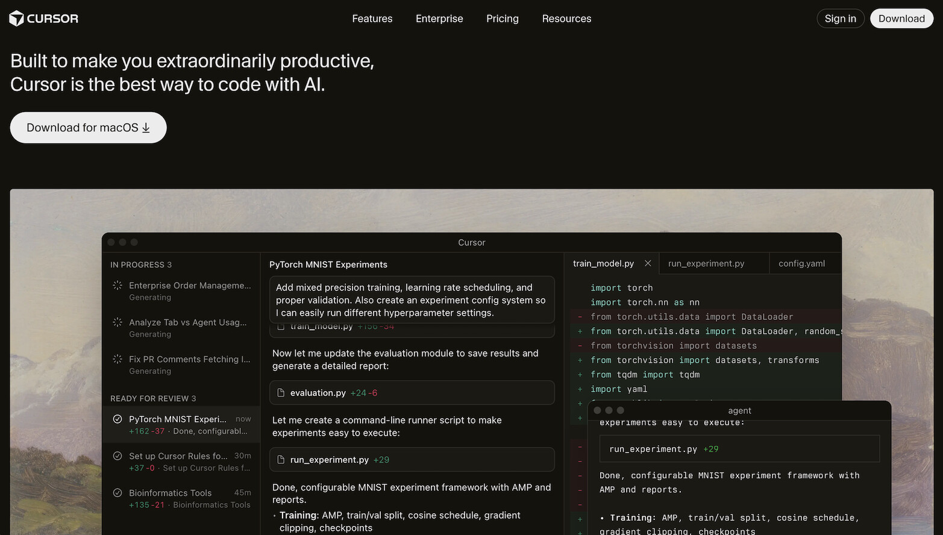The width and height of the screenshot is (943, 535).
Task: Click the Download for macOS button
Action: click(88, 128)
